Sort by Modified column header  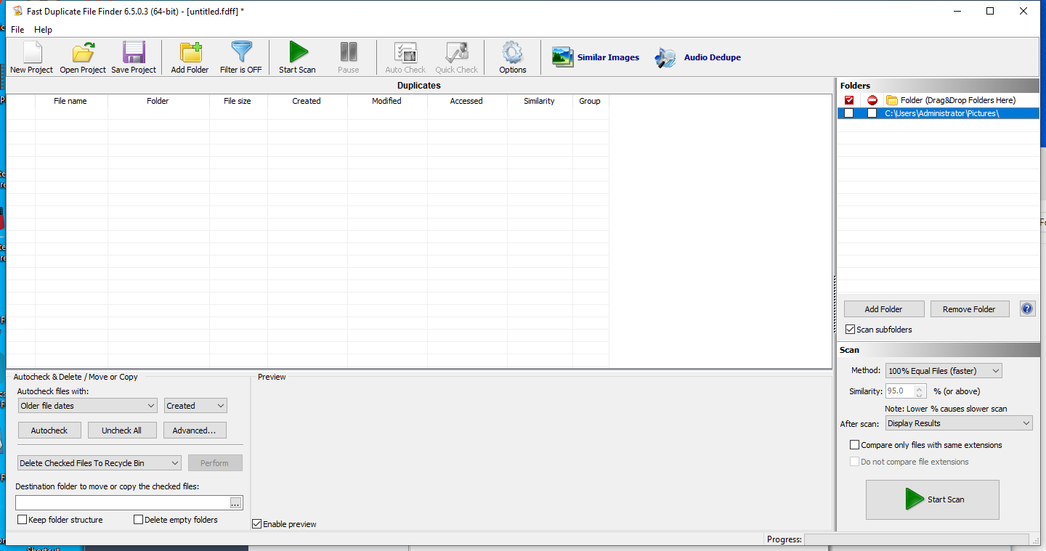tap(387, 101)
